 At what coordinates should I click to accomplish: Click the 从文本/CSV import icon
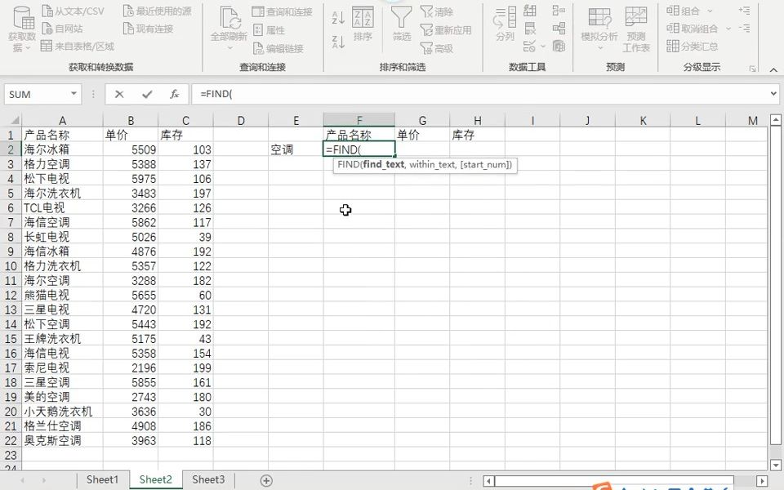pyautogui.click(x=47, y=10)
